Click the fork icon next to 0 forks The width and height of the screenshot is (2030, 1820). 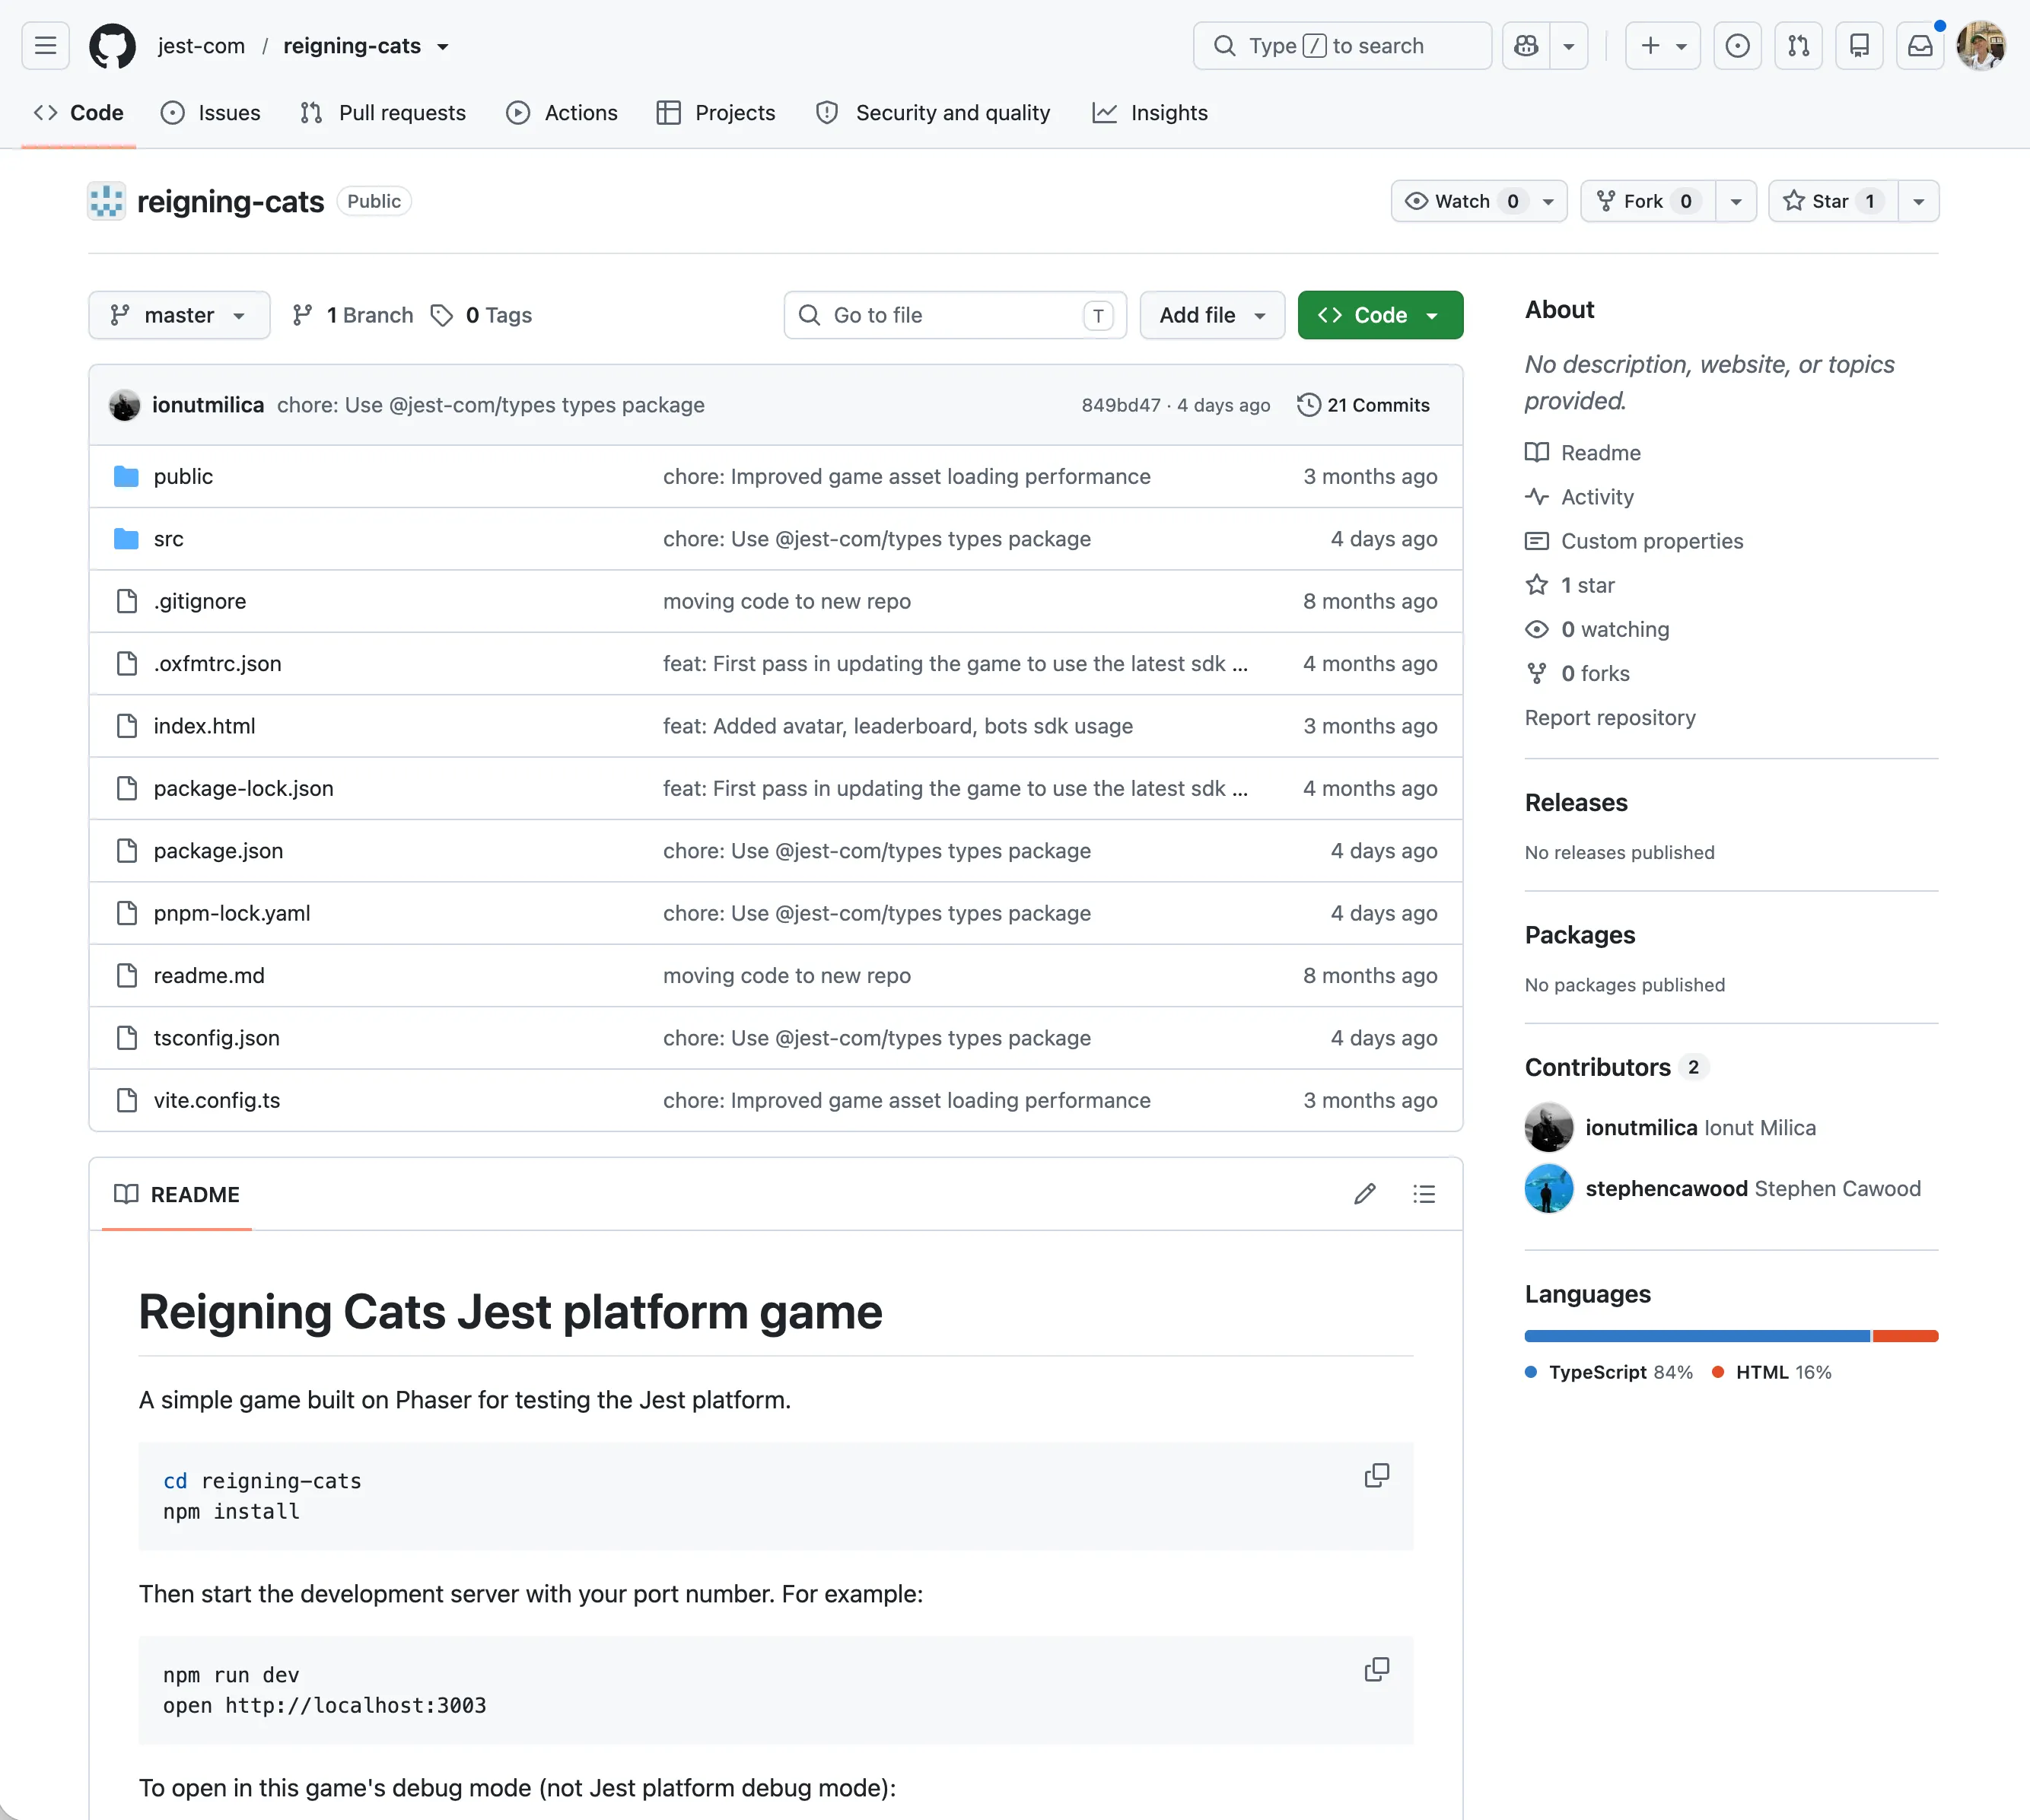[1537, 673]
